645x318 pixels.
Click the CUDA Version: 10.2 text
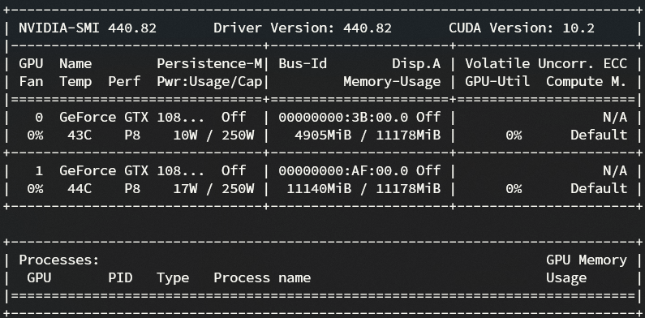click(x=522, y=28)
